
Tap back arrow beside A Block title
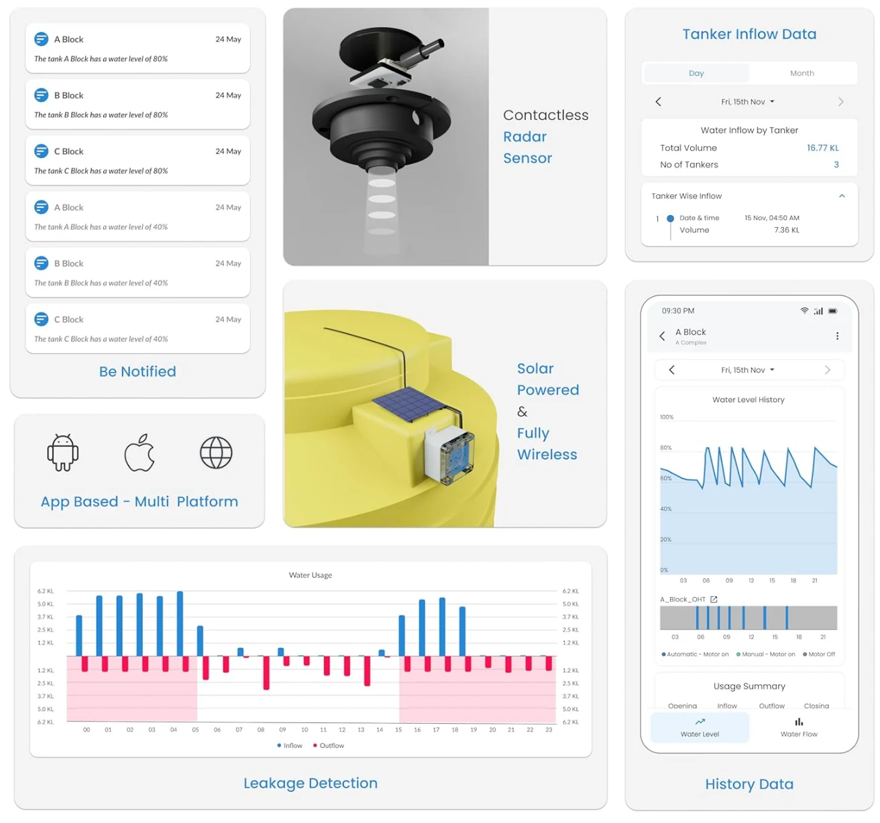662,336
